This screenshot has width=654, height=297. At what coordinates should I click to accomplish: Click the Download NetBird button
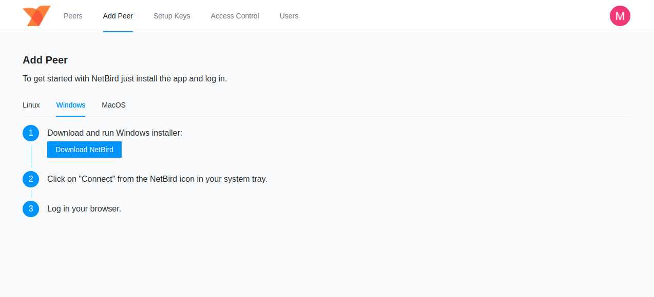click(x=84, y=150)
